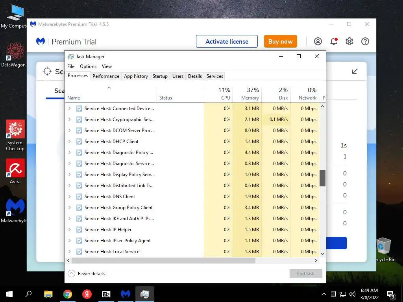The image size is (403, 302).
Task: Open the Options menu in Task Manager
Action: [x=88, y=66]
